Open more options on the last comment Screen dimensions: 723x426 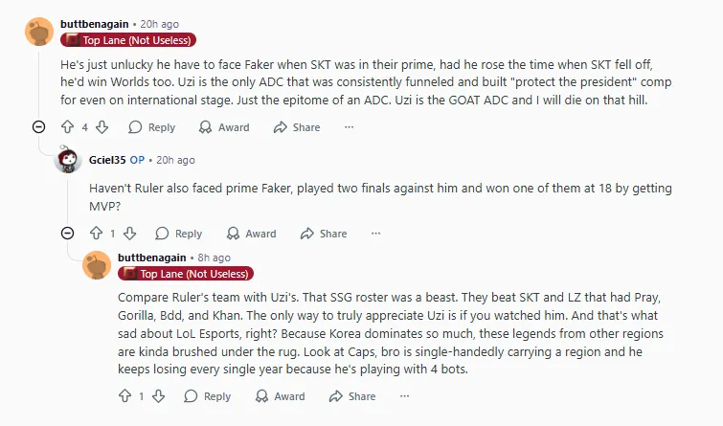(x=404, y=396)
